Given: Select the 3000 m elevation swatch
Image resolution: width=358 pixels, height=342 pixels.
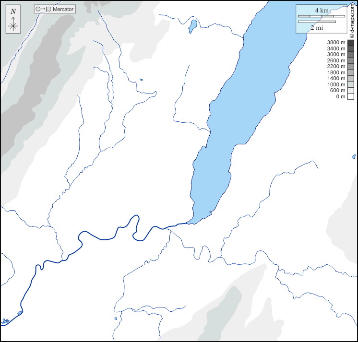Looking at the screenshot, I should coord(351,55).
